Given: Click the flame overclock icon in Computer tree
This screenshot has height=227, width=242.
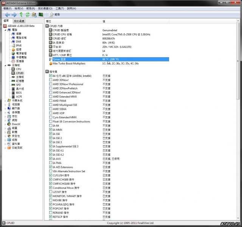Looking at the screenshot, I should (13, 50).
